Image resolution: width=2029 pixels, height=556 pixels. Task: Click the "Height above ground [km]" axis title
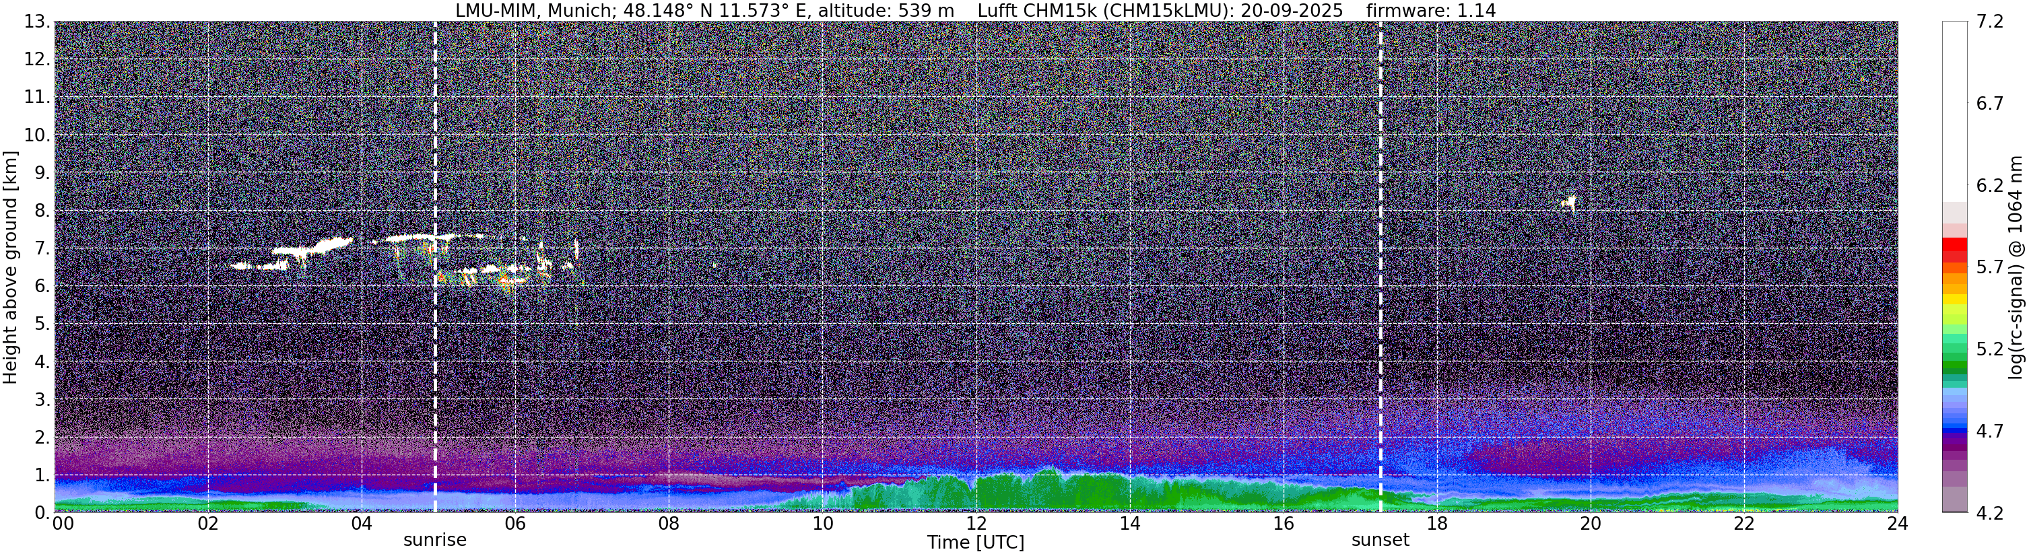coord(10,267)
